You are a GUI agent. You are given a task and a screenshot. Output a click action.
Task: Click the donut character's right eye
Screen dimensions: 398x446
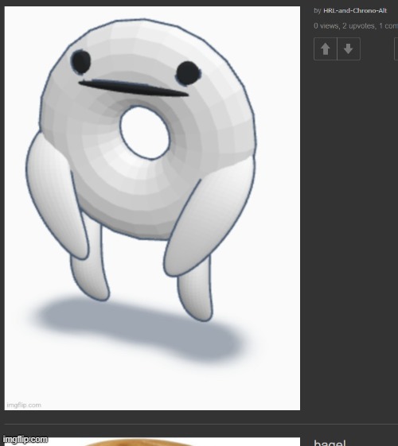point(188,73)
